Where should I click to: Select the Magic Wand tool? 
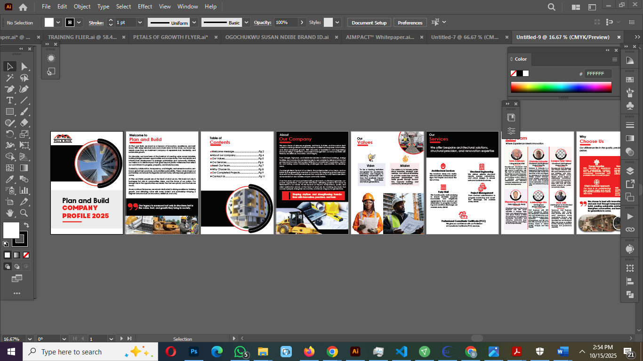[x=9, y=78]
